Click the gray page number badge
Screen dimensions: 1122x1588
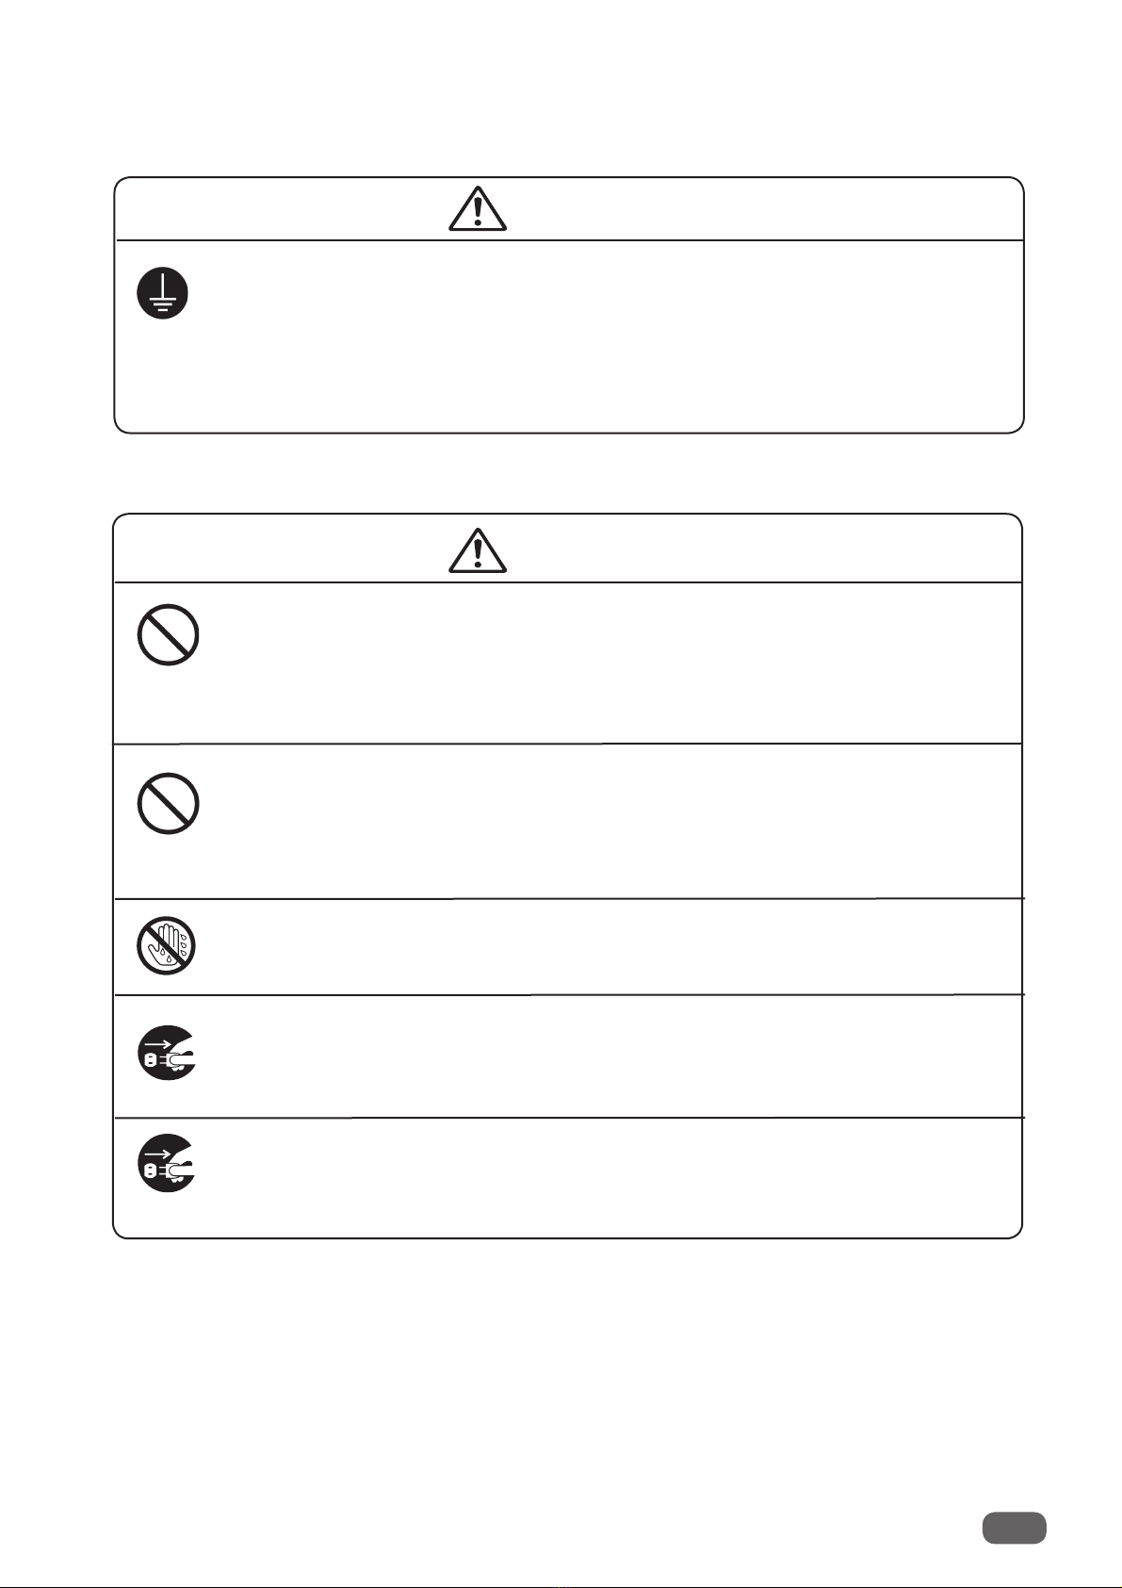[x=1014, y=1528]
